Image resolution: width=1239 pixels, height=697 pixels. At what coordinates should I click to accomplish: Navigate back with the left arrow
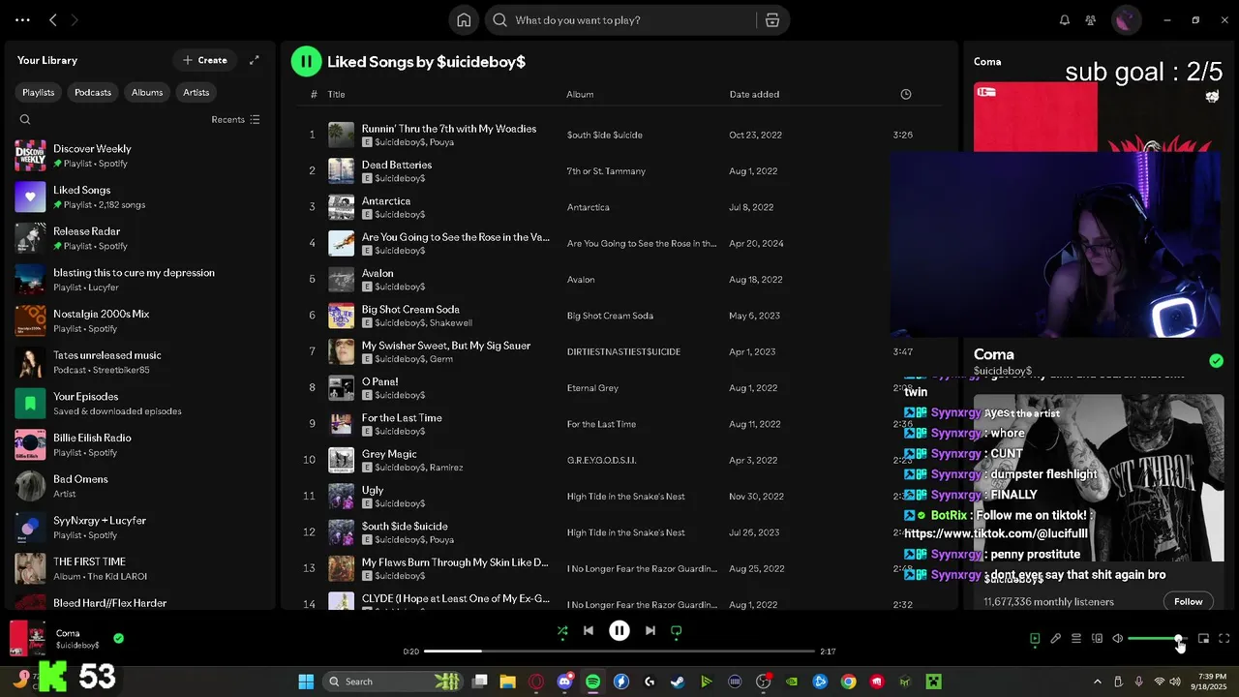click(53, 20)
